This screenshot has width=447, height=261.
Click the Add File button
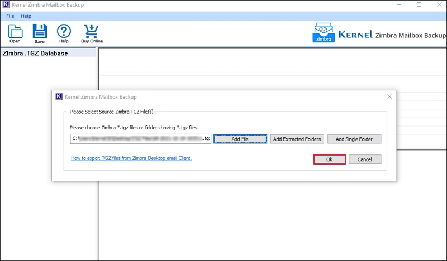240,139
